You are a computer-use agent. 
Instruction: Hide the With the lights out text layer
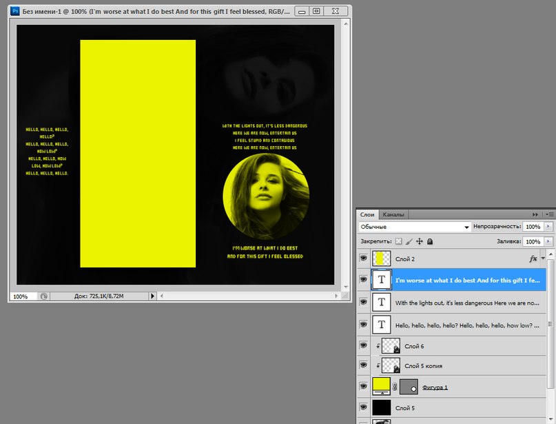point(364,301)
